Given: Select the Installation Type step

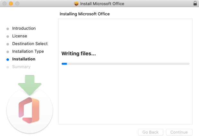Looking at the screenshot, I should click(28, 51).
